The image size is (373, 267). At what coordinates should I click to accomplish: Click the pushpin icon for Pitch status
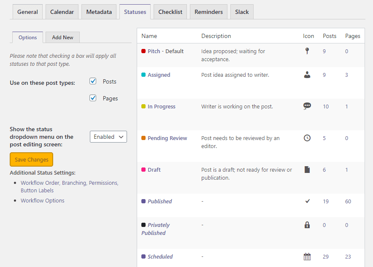(x=307, y=51)
